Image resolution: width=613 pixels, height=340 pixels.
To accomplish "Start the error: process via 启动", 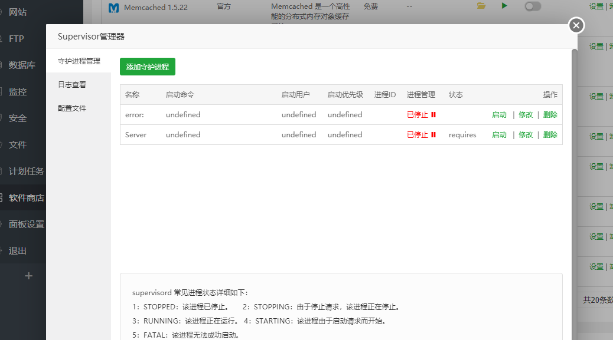I will tap(499, 115).
